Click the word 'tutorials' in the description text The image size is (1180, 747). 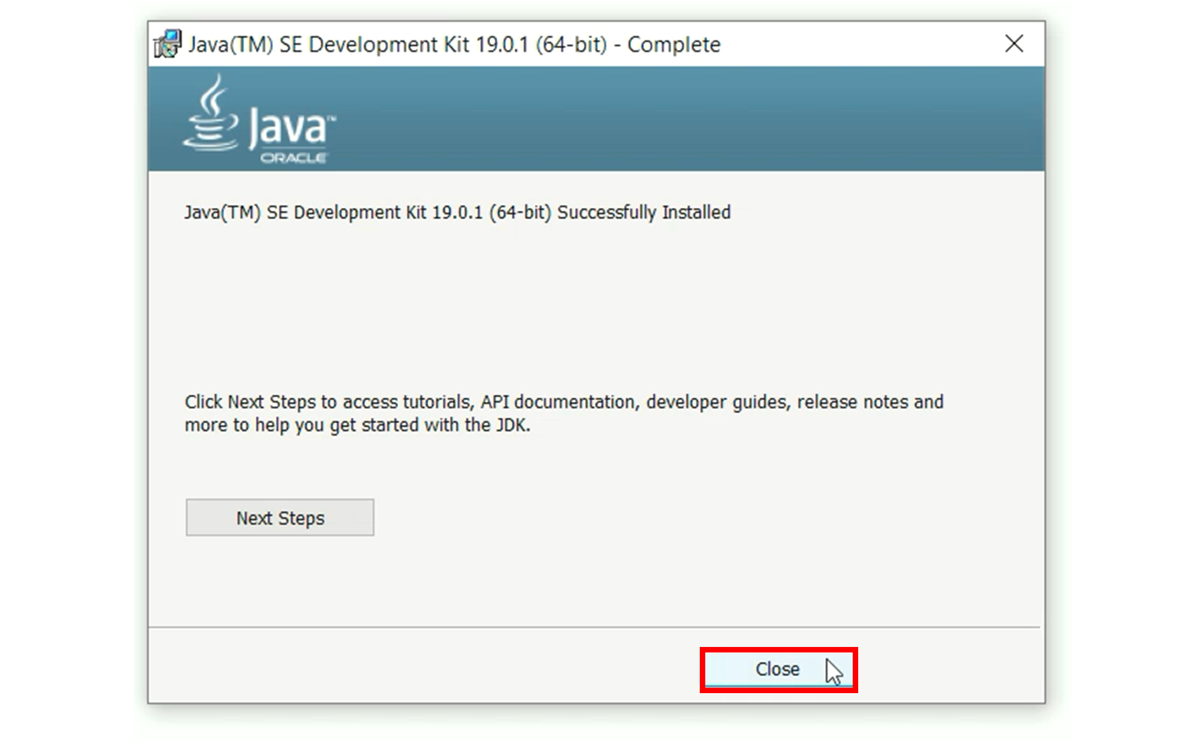[438, 402]
